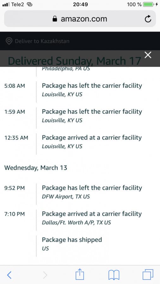Tap the Wednesday, March 13 date header

coord(36,168)
